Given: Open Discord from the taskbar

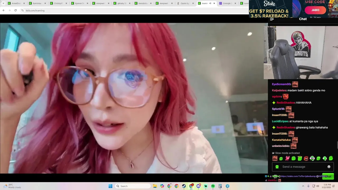Looking at the screenshot, I should click(198, 186).
